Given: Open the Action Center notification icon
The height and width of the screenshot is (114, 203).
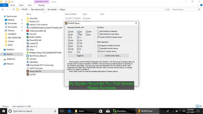Looking at the screenshot, I should 198,111.
